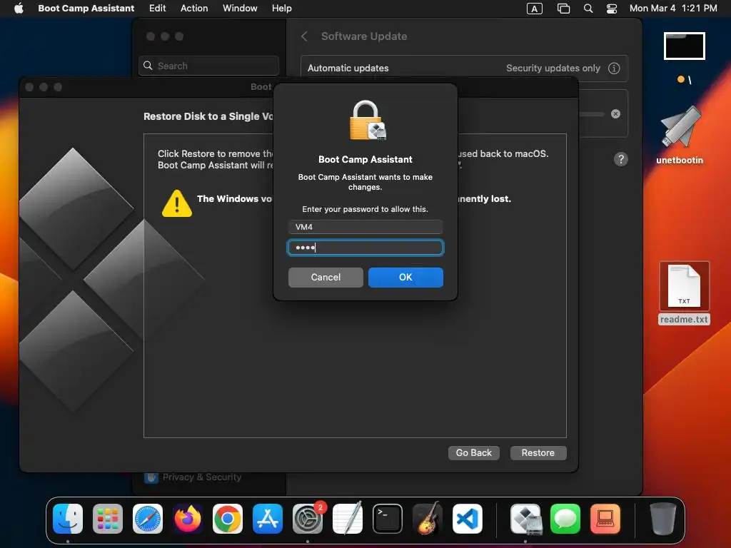
Task: Click the Software Update progress bar
Action: pos(591,113)
